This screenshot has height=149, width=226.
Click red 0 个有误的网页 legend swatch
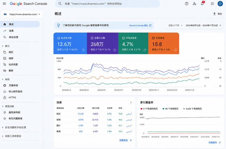[x=141, y=109]
